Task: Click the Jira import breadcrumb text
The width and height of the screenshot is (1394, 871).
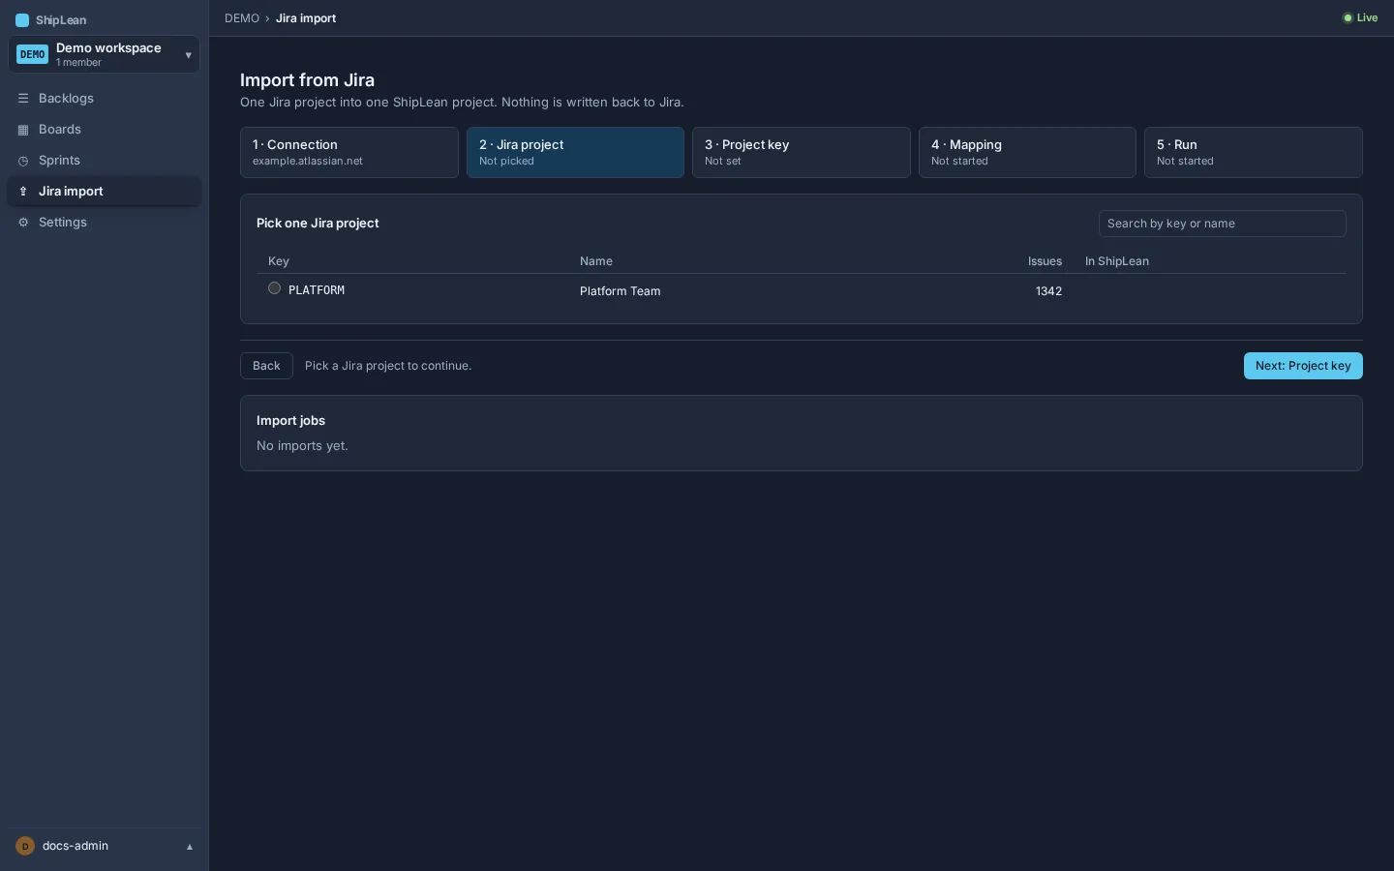Action: 306,18
